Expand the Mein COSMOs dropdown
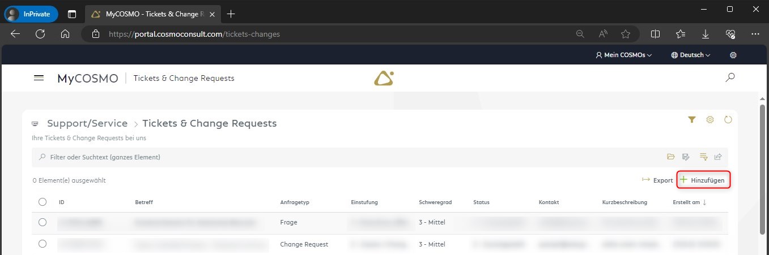 [x=623, y=55]
